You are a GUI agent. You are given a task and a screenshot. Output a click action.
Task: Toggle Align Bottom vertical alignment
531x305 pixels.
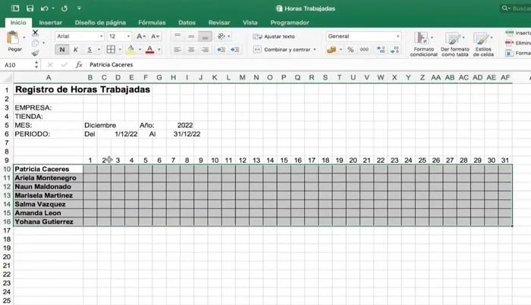coord(206,36)
